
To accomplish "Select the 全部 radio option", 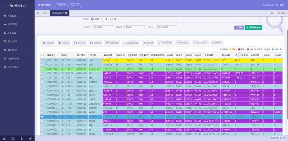I will pyautogui.click(x=92, y=19).
